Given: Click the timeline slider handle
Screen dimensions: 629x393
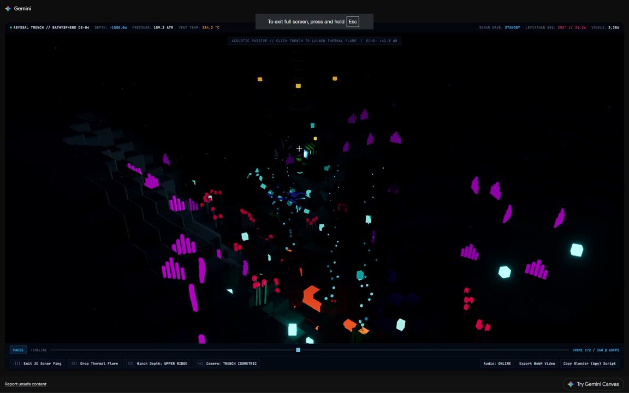Looking at the screenshot, I should [298, 350].
